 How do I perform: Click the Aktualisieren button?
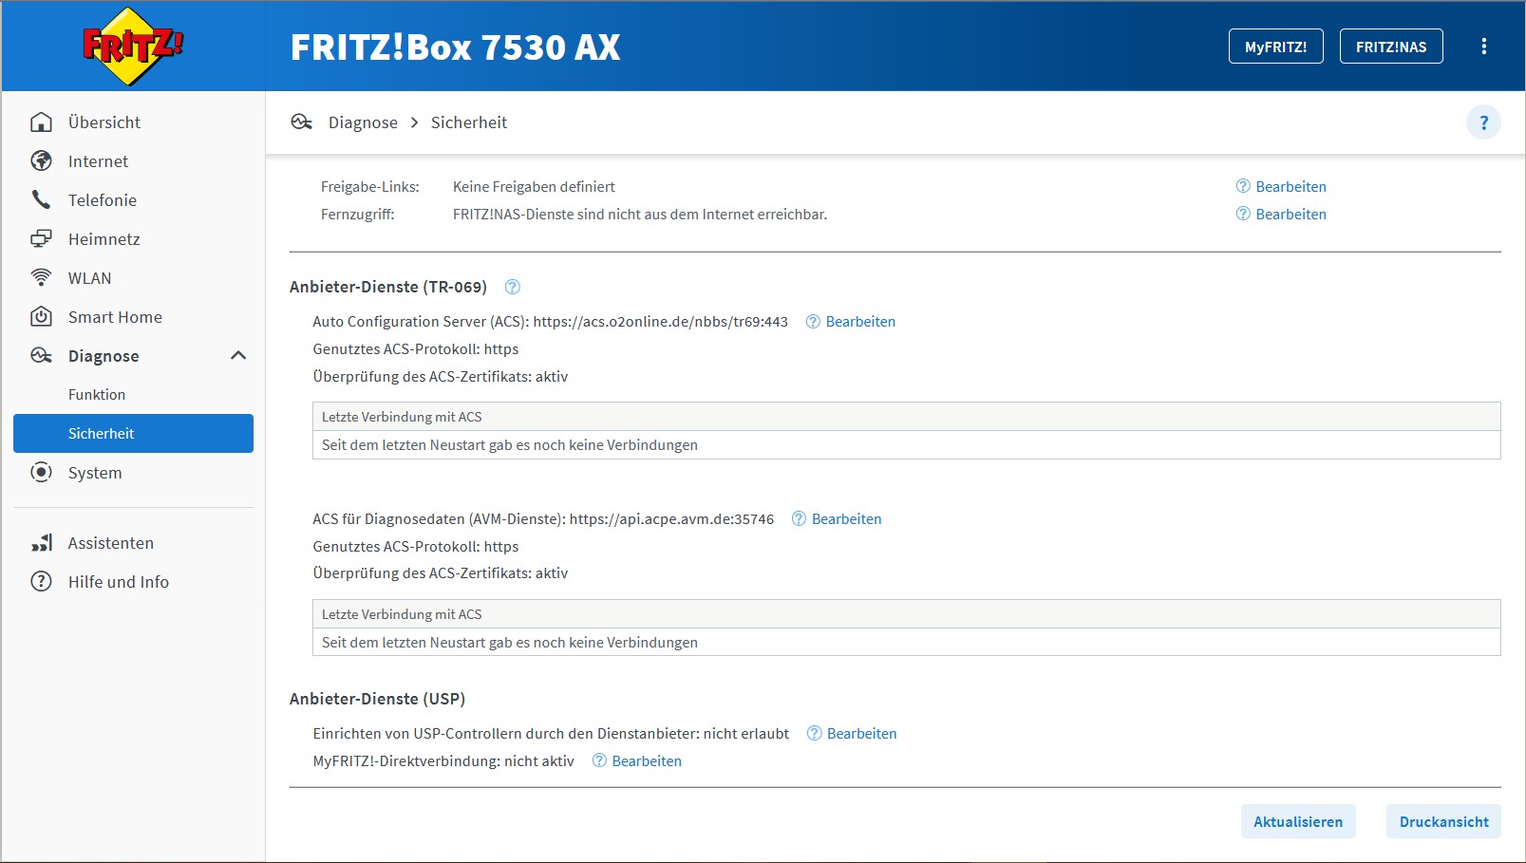1298,822
